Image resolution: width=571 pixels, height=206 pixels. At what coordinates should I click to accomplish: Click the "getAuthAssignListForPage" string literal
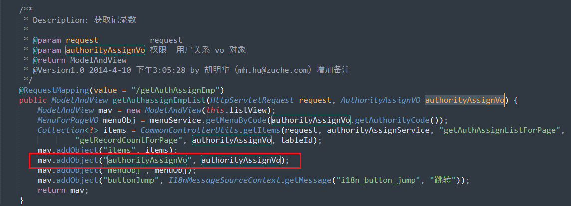click(500, 130)
